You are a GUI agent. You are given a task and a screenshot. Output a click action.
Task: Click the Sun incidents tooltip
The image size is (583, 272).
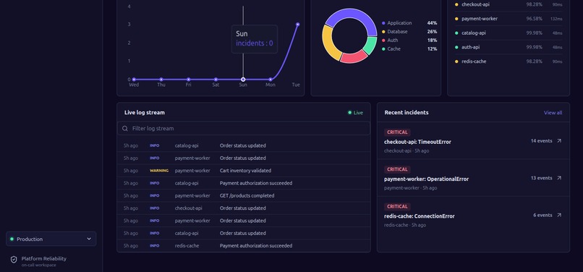point(255,38)
